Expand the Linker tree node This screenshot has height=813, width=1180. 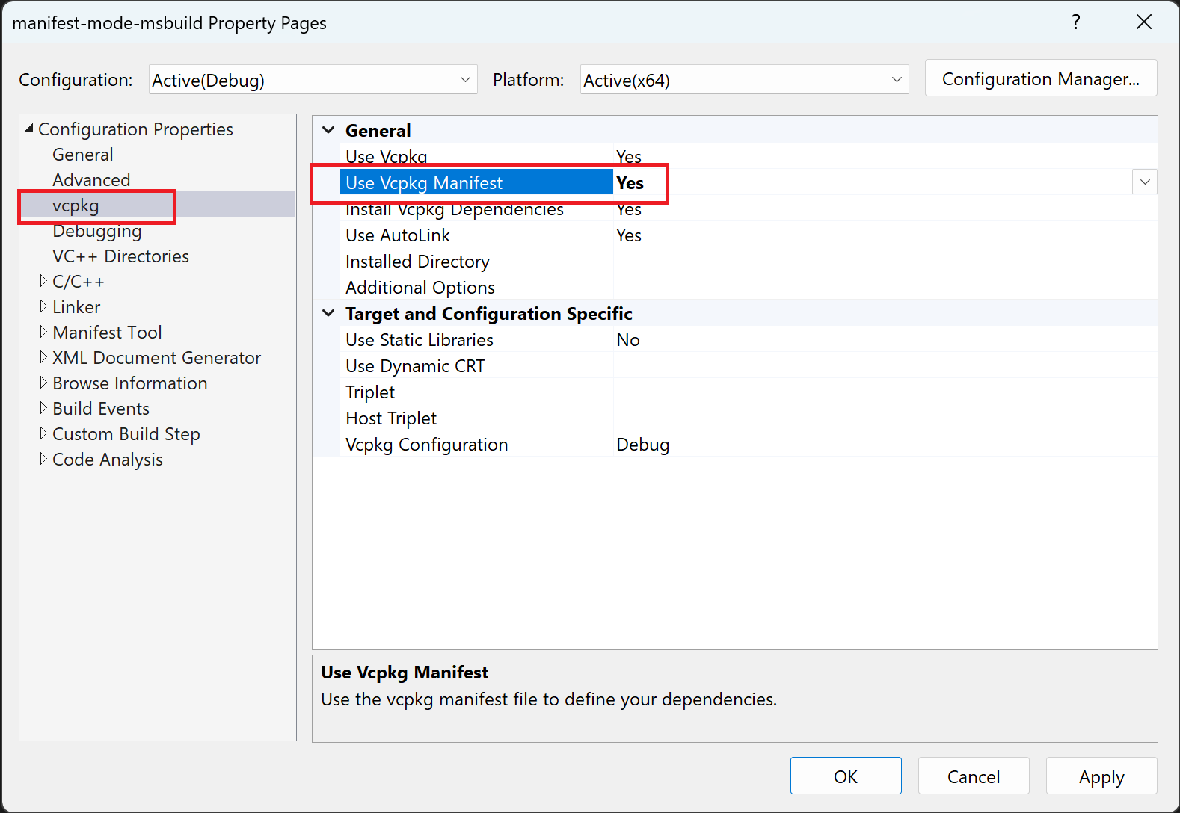[43, 306]
